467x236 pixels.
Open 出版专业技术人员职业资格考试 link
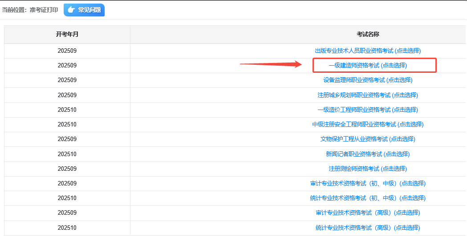coord(368,51)
